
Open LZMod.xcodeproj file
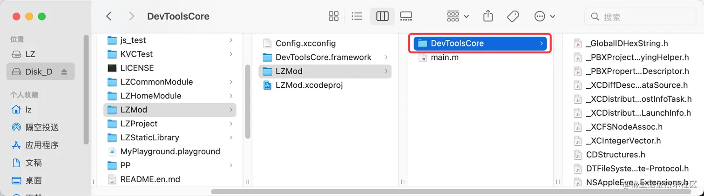[x=309, y=85]
